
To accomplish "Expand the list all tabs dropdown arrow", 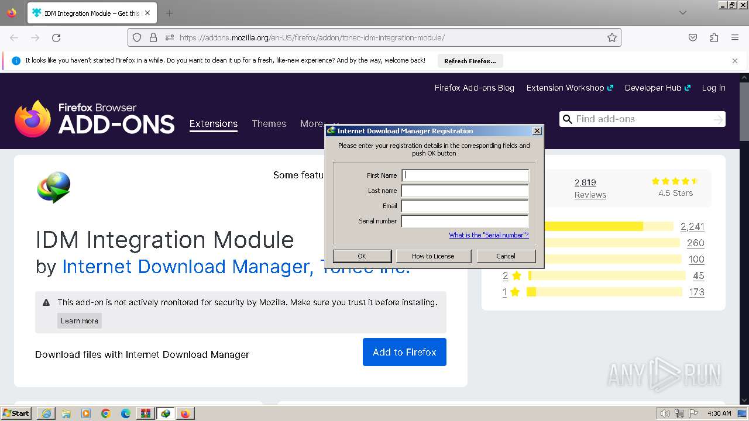I will click(x=683, y=13).
